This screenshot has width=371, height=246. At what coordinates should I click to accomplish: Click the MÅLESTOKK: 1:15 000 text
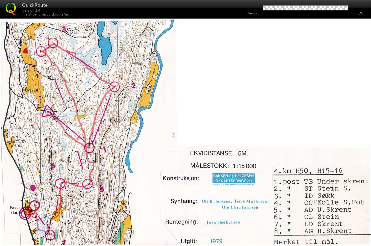point(223,166)
